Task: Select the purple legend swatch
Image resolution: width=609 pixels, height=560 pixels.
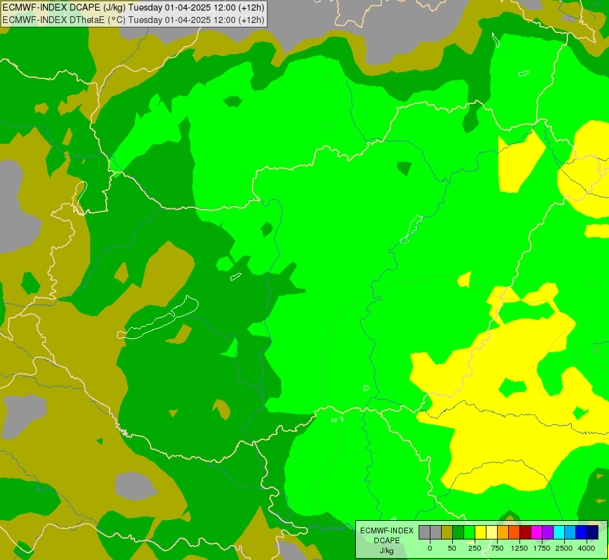Action: click(x=547, y=532)
